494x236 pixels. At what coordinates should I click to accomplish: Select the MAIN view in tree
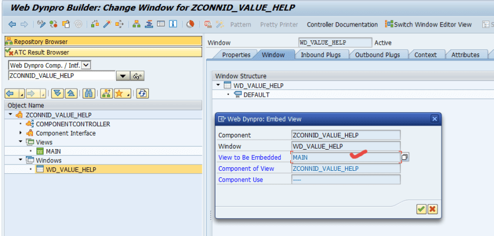53,151
